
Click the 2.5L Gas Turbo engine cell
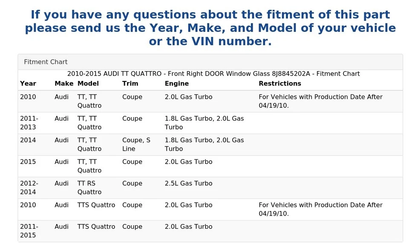pyautogui.click(x=188, y=184)
